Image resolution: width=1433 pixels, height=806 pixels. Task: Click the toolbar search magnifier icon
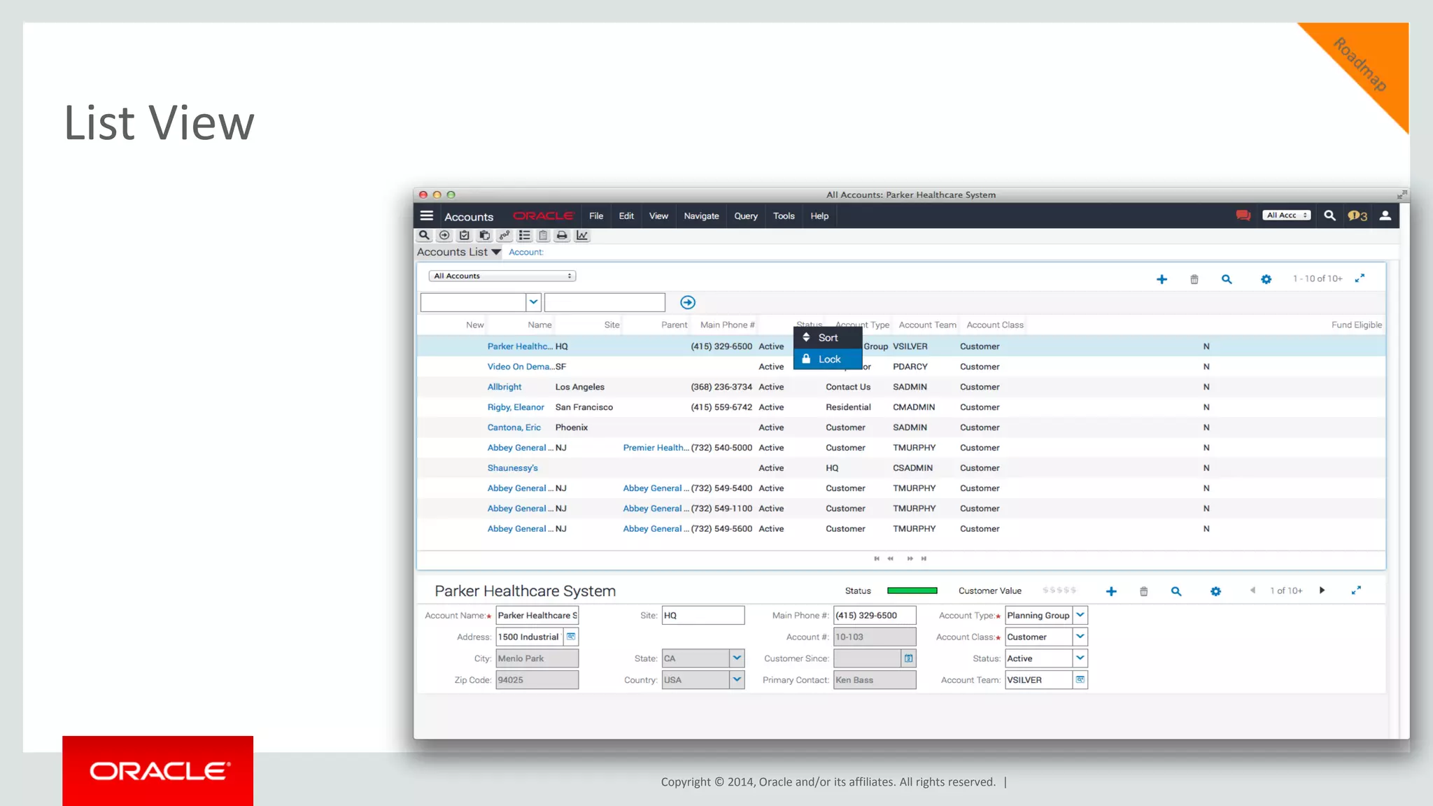pyautogui.click(x=424, y=236)
